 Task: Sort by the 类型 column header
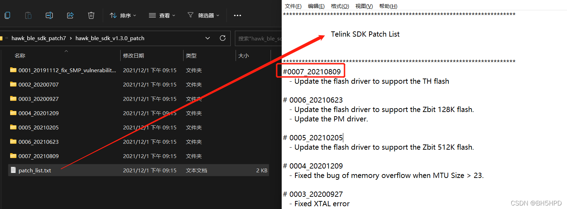191,55
